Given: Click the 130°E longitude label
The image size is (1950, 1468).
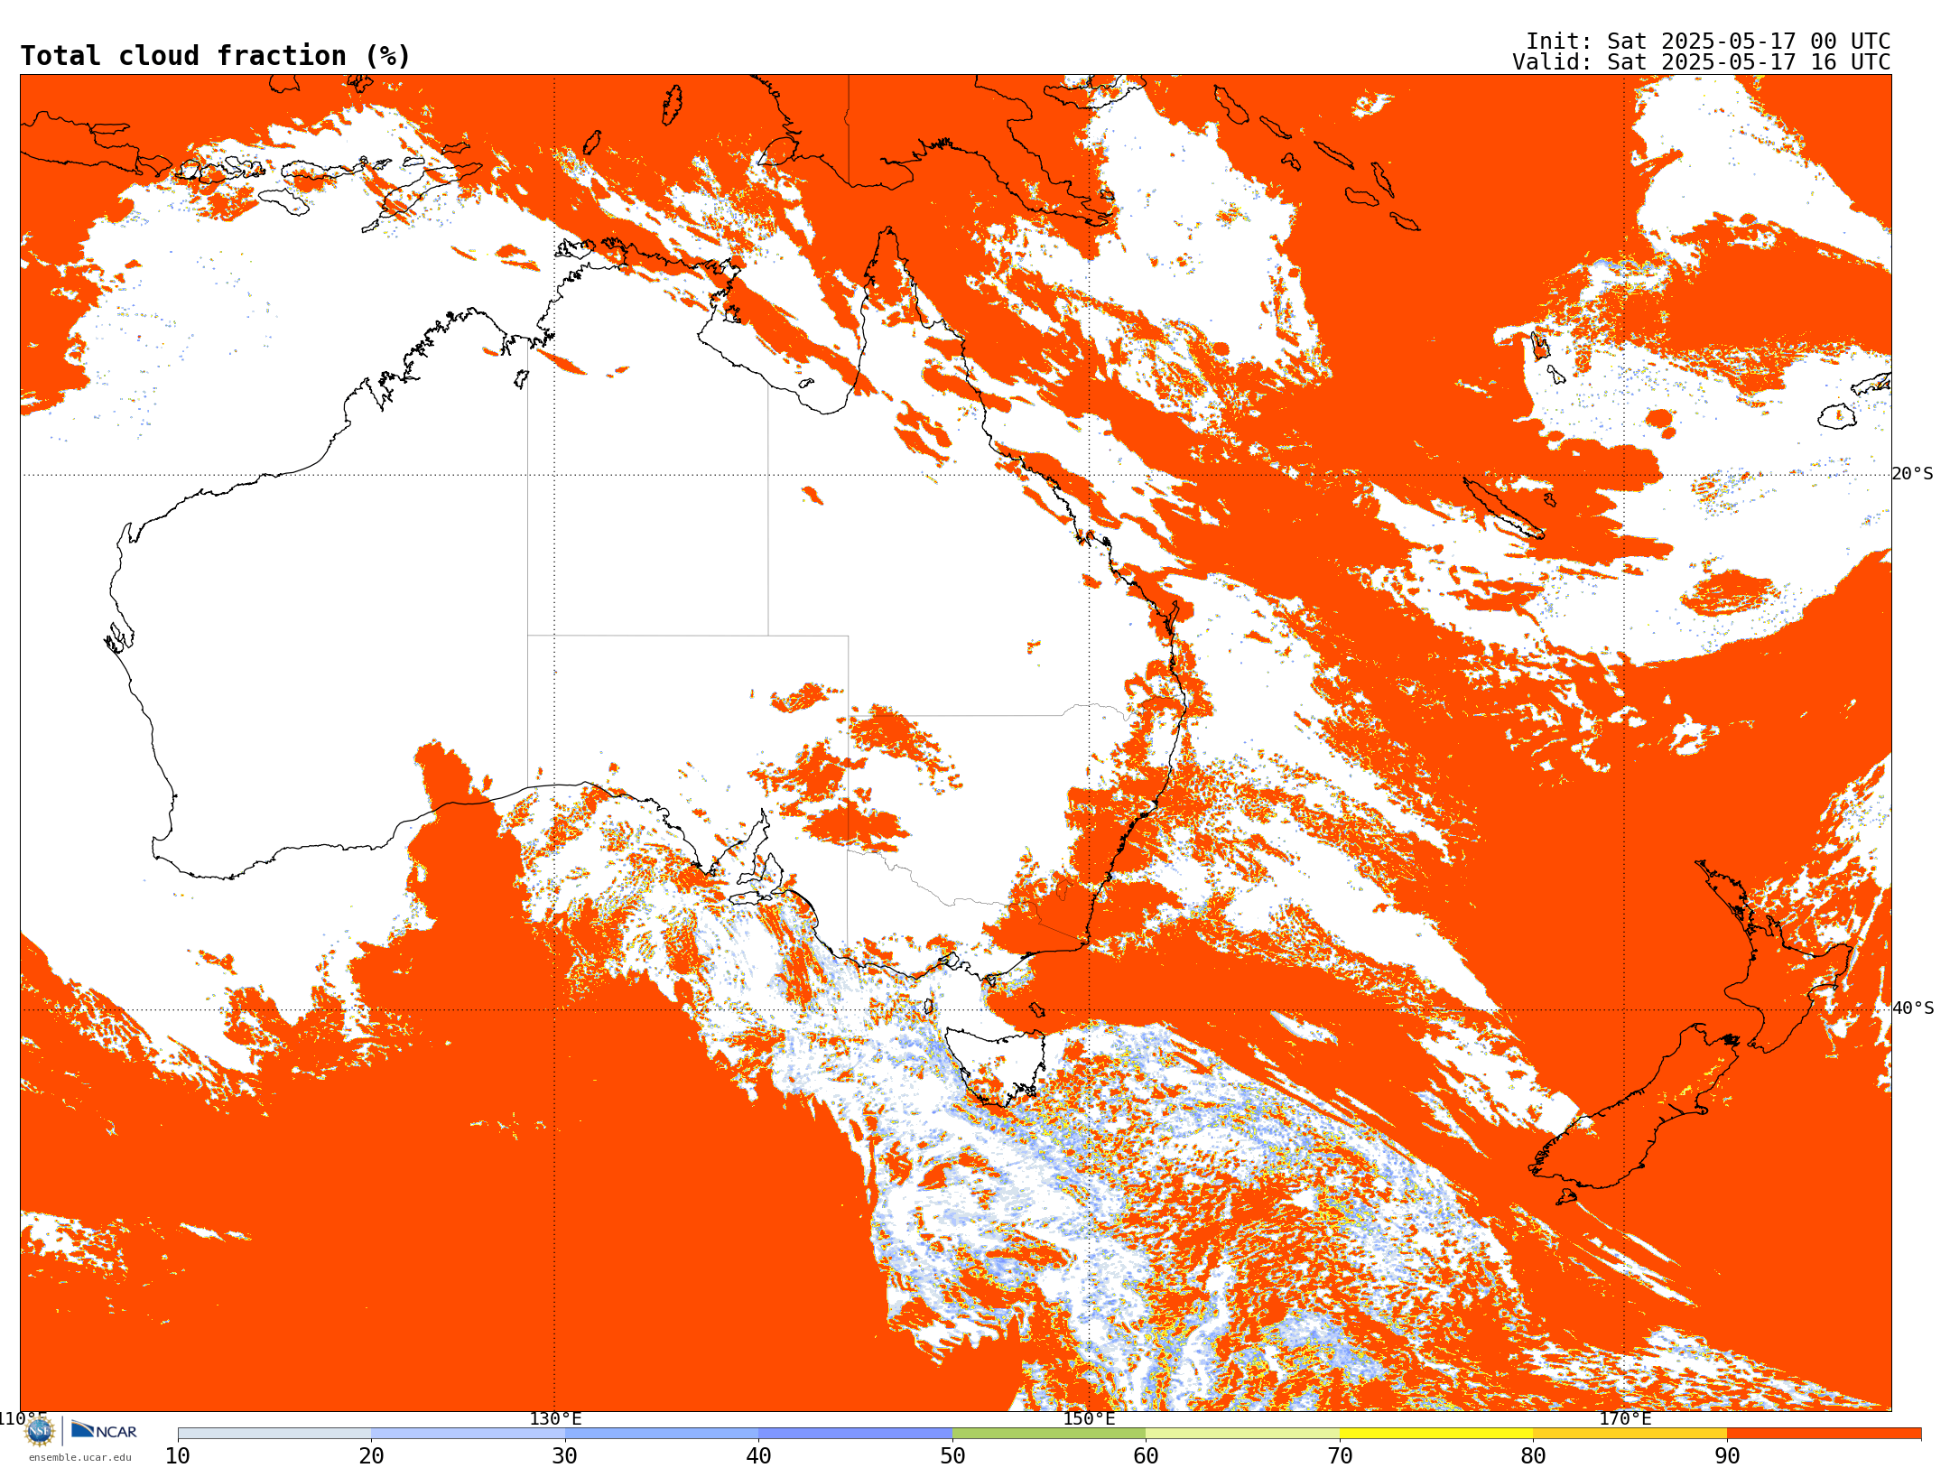Looking at the screenshot, I should point(555,1418).
